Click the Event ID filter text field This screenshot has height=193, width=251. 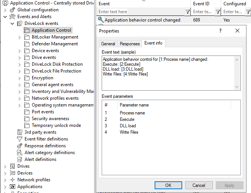click(x=203, y=12)
